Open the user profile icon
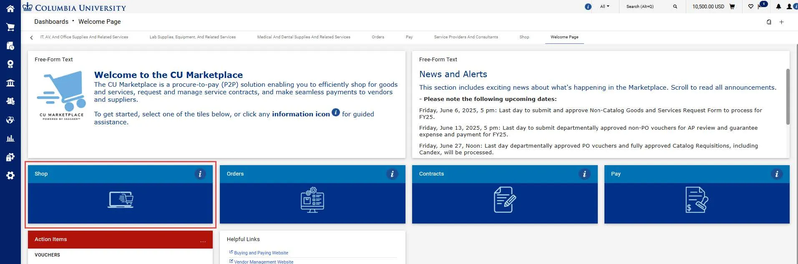 point(789,7)
